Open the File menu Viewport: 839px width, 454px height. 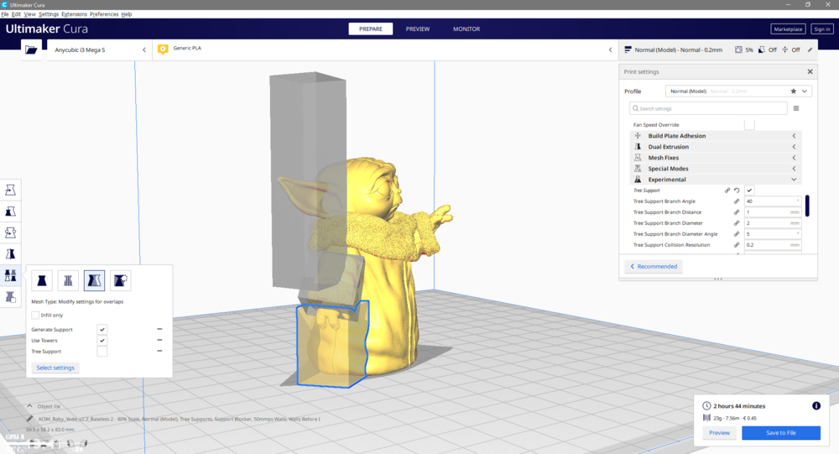(5, 14)
